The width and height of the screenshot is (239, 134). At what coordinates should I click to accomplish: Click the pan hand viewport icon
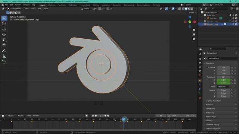[194, 35]
